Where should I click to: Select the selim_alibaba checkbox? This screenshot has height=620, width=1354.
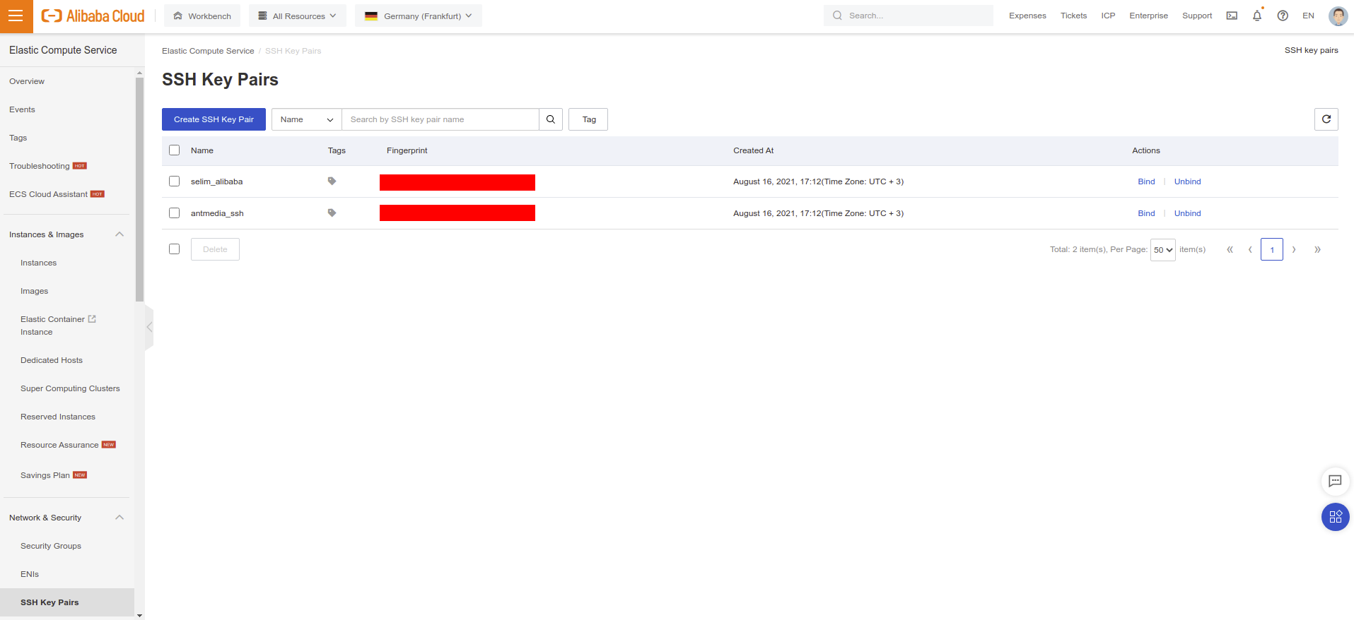(175, 181)
